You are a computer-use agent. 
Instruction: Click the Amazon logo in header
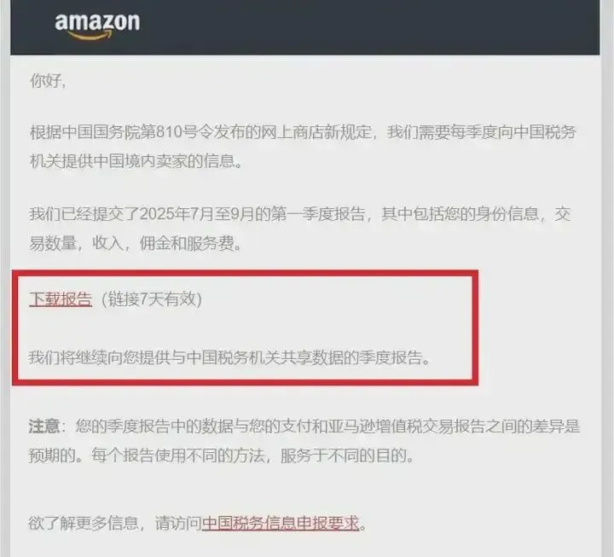tap(97, 26)
